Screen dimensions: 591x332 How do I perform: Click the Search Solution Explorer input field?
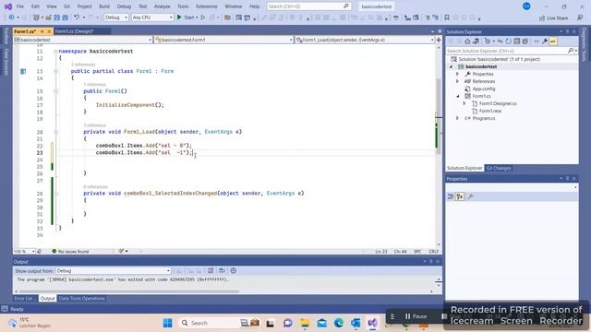click(x=507, y=51)
